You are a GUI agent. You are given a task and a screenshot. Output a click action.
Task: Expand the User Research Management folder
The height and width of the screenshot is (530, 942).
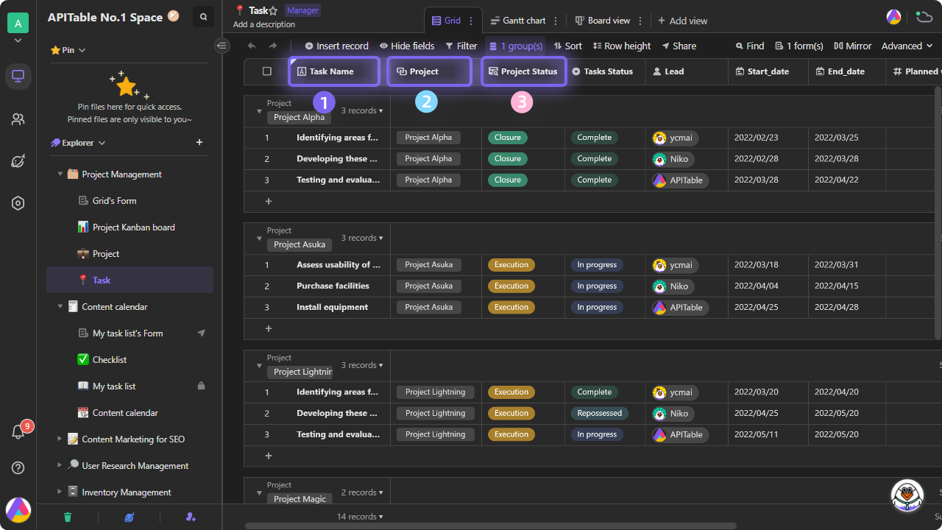point(60,466)
